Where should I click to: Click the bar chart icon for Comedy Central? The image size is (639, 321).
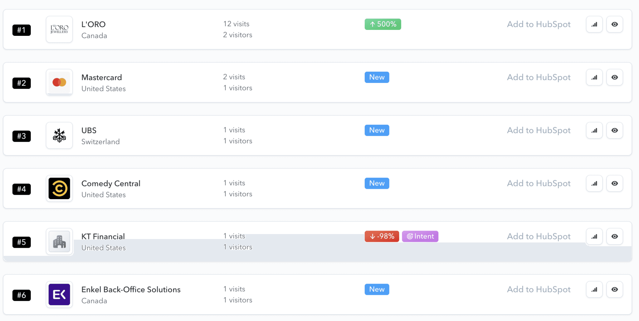click(594, 183)
